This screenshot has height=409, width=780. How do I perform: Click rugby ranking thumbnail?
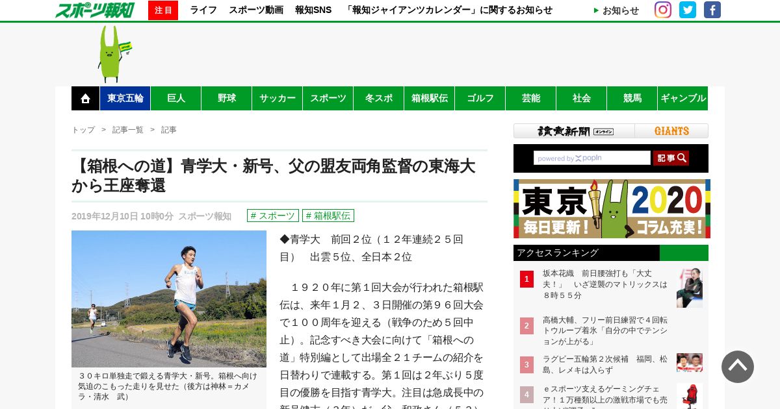(690, 362)
